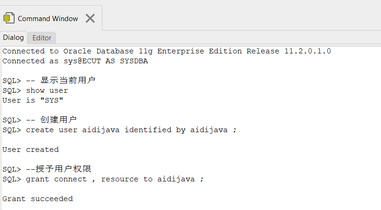Click the User is "SYS" output
381x210 pixels.
pyautogui.click(x=33, y=100)
